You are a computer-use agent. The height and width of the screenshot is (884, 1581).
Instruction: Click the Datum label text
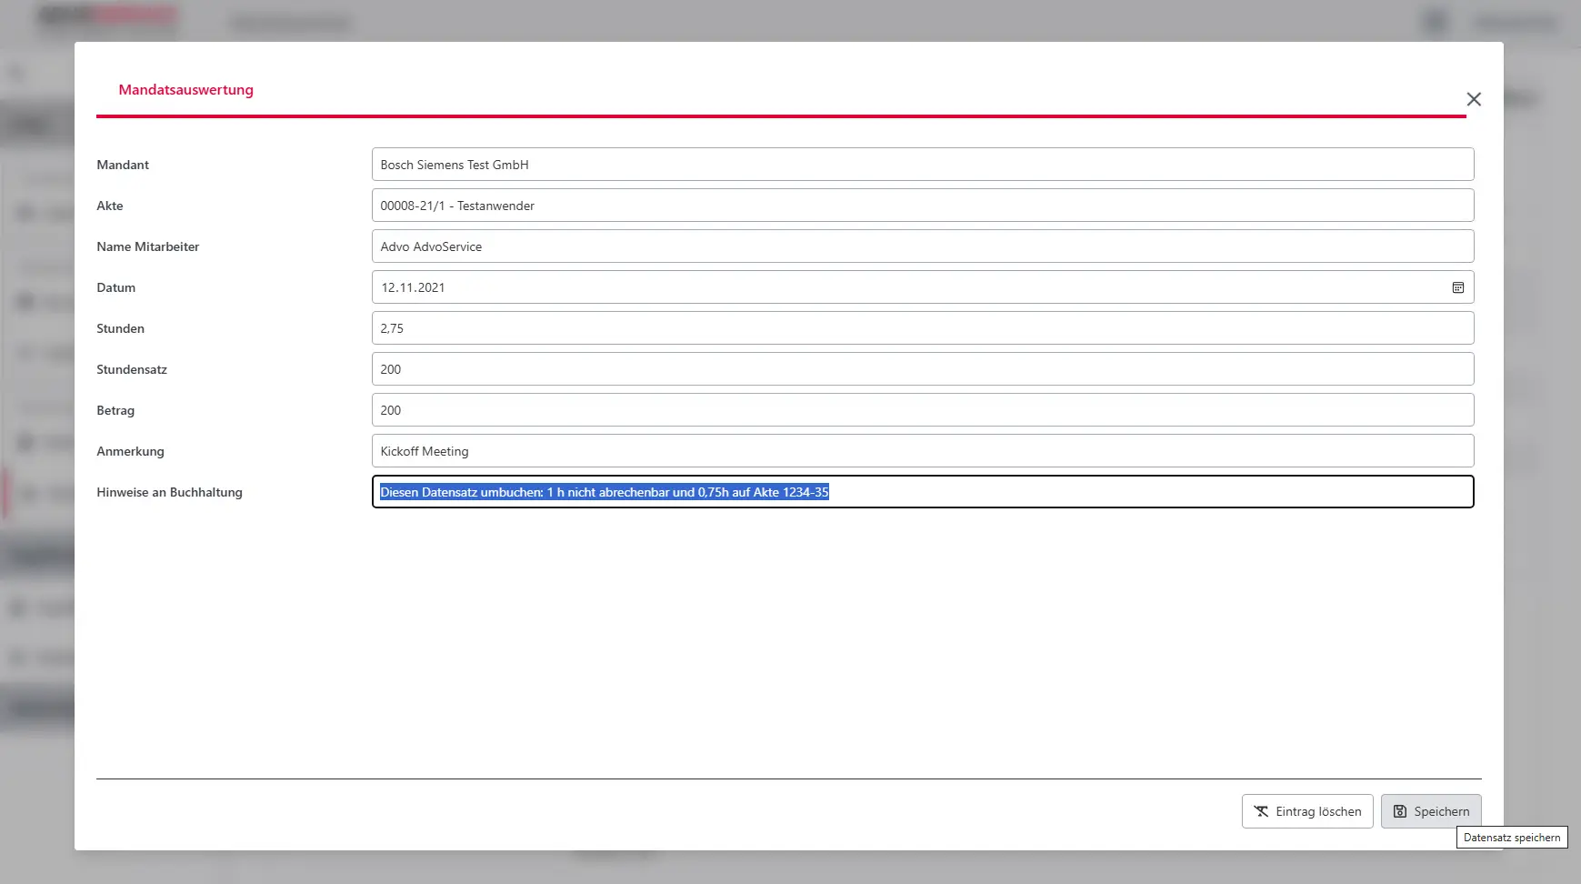tap(115, 287)
